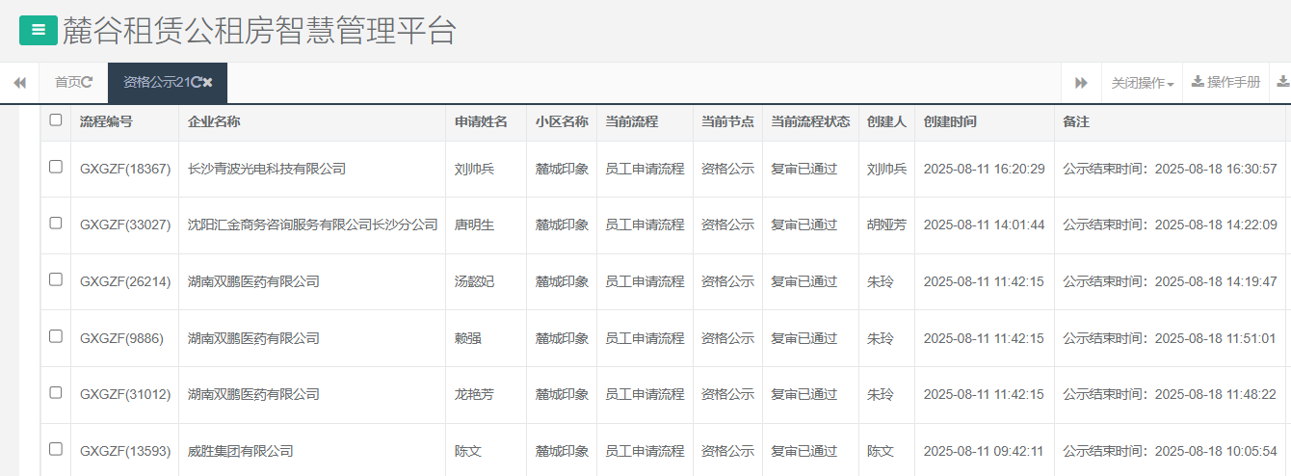Click the 长沙青波光电科技有限公司 cell
This screenshot has width=1291, height=476.
267,170
